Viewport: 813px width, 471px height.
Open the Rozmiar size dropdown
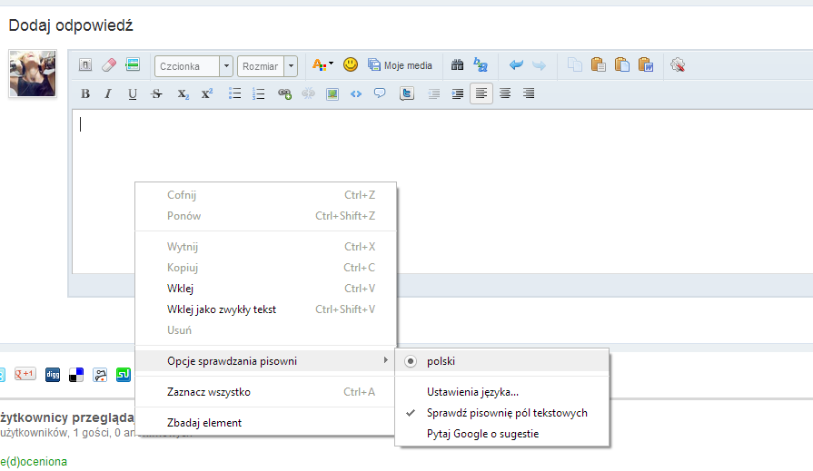[267, 66]
